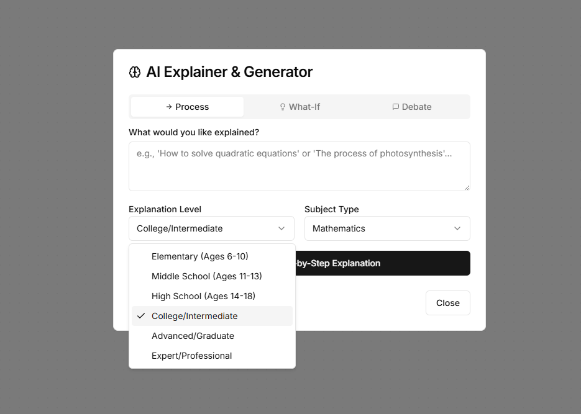Image resolution: width=581 pixels, height=414 pixels.
Task: Switch to the Process tab
Action: (187, 107)
